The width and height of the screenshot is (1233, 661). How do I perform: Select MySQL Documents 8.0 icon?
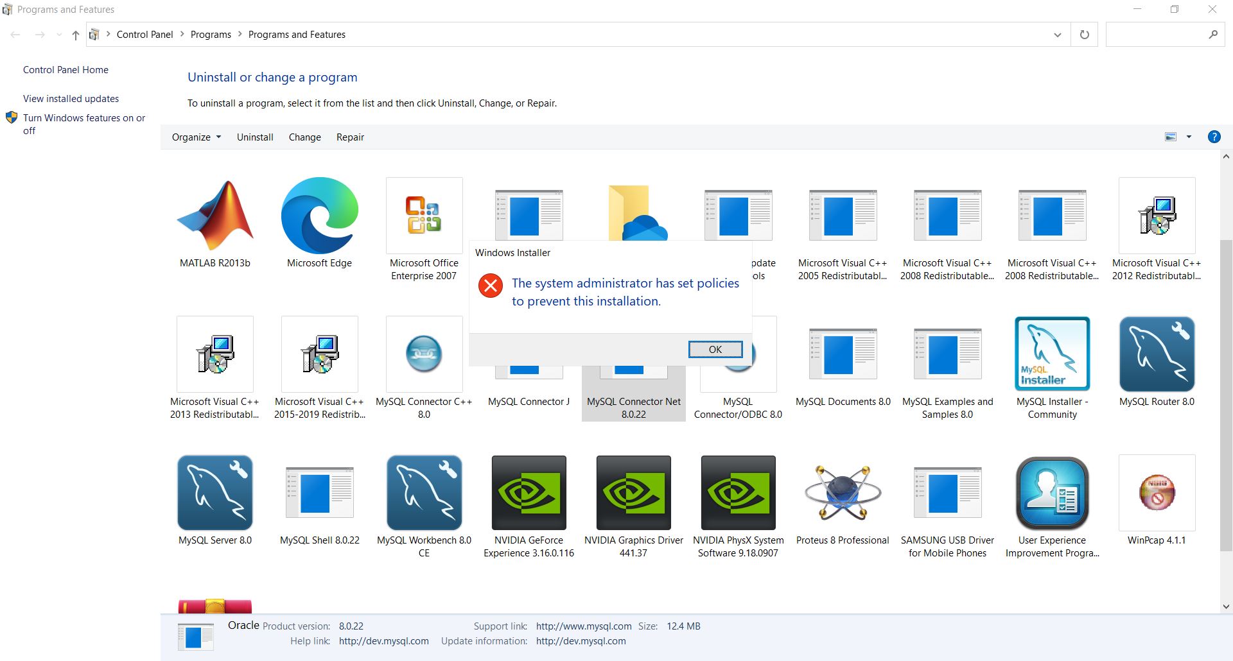(x=843, y=354)
